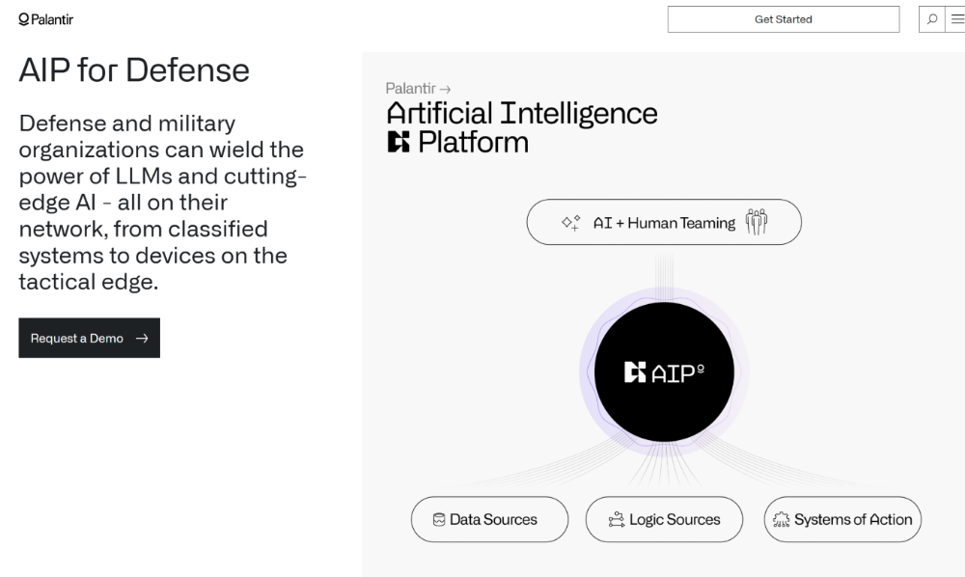This screenshot has height=577, width=965.
Task: Click the people group icon in the Teaming pill
Action: [x=757, y=222]
